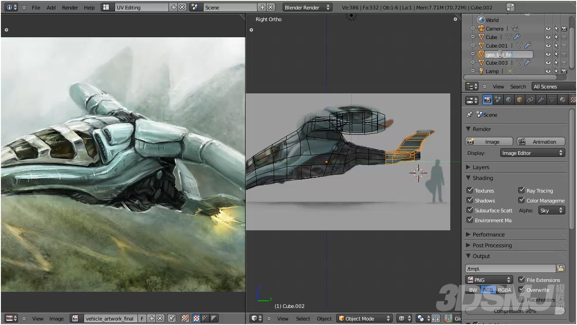Select the Render Layers properties tab icon
Screen dimensions: 577x325
(498, 100)
